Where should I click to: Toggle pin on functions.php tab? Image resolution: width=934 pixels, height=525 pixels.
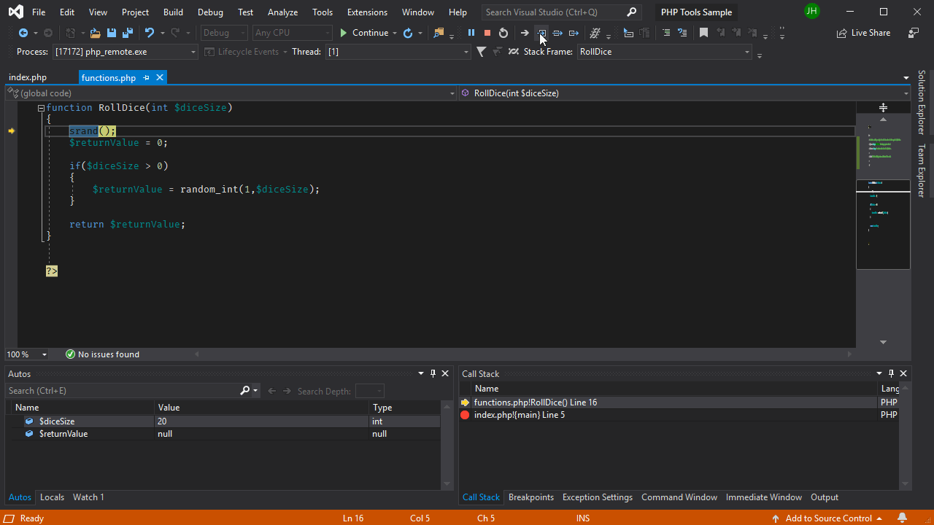pos(147,77)
